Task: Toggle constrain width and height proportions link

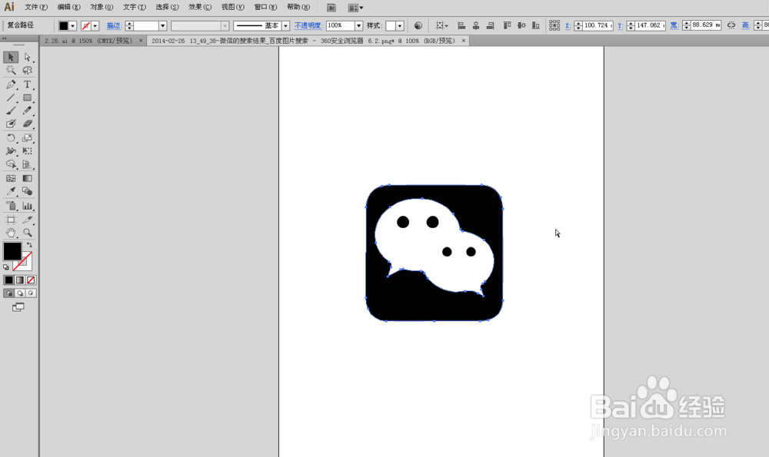Action: click(731, 25)
